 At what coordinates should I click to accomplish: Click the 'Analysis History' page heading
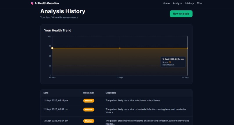63,11
